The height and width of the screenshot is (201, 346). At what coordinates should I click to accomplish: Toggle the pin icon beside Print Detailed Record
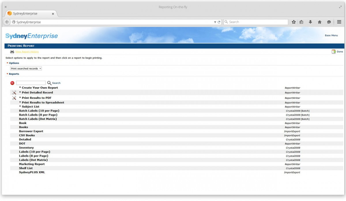[x=14, y=92]
